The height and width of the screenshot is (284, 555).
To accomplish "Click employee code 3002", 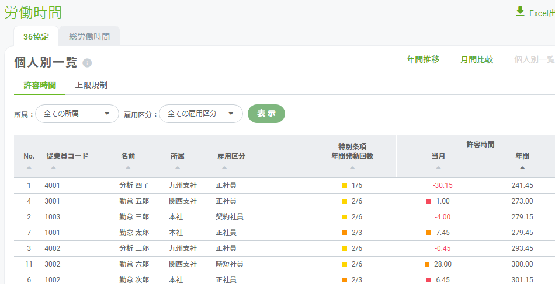I will 53,264.
